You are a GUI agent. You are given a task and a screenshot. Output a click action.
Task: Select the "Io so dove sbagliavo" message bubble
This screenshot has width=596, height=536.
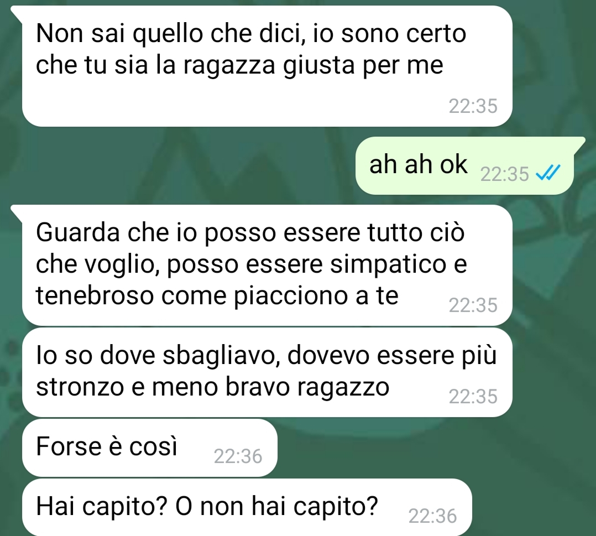[x=267, y=373]
